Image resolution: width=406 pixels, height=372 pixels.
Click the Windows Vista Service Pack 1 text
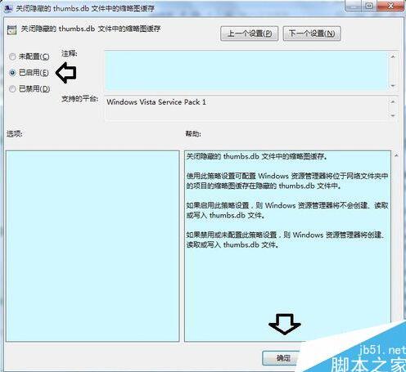point(156,102)
